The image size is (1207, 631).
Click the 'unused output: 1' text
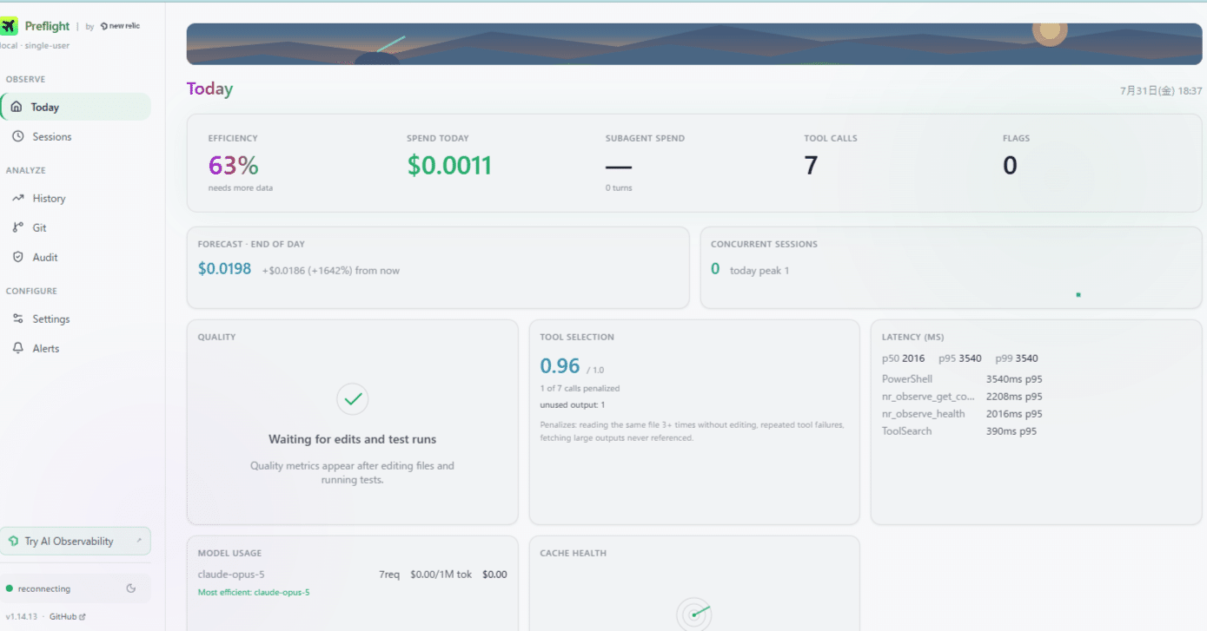572,404
